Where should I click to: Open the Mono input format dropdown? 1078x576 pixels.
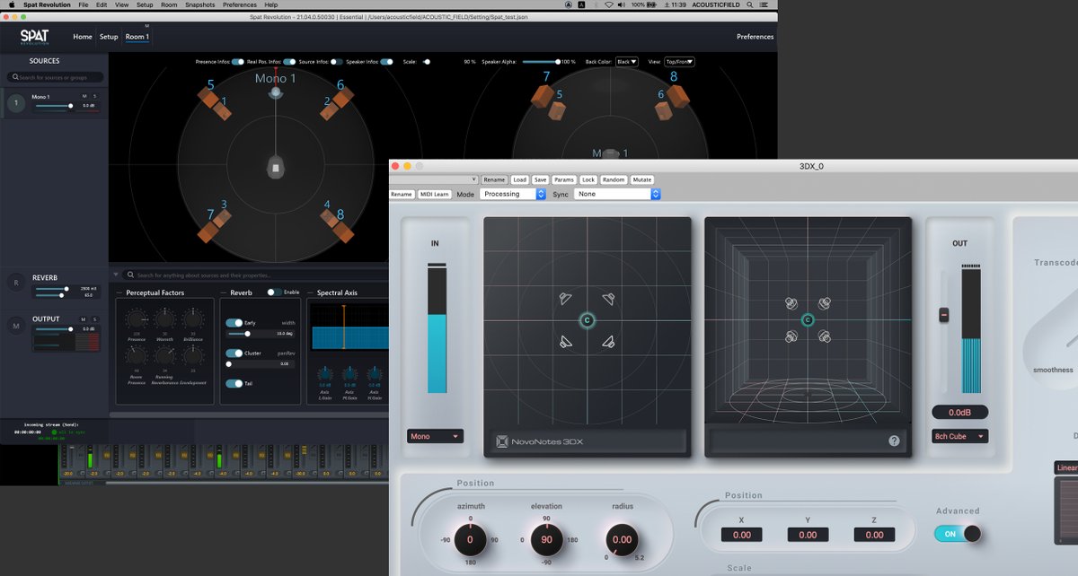click(435, 436)
